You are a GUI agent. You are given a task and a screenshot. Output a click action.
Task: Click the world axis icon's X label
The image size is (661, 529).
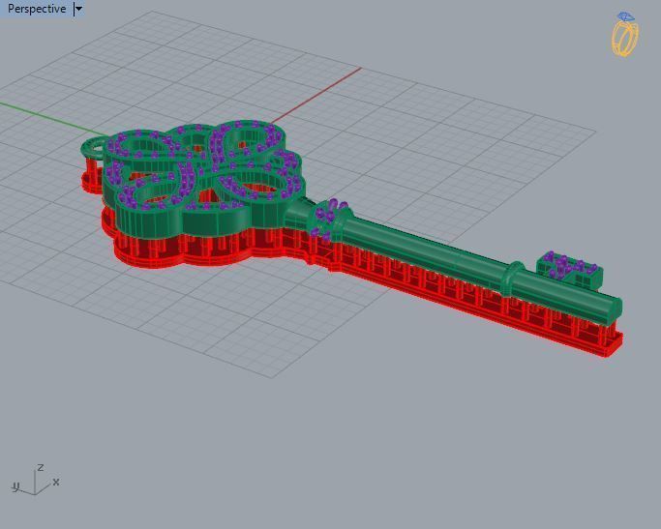[x=56, y=482]
